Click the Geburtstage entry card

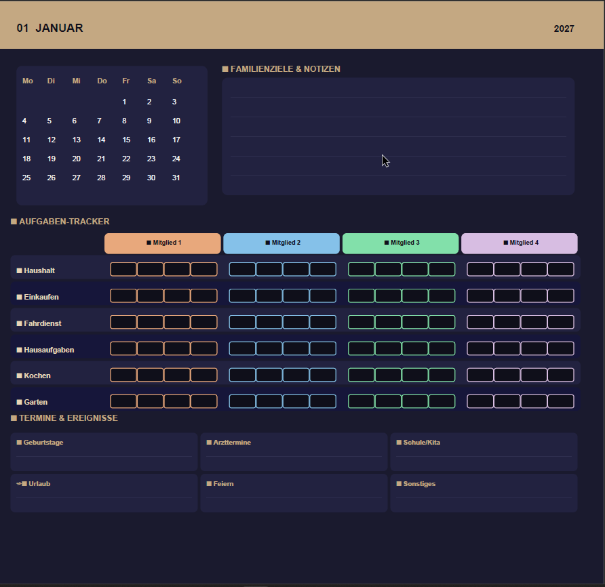[104, 451]
